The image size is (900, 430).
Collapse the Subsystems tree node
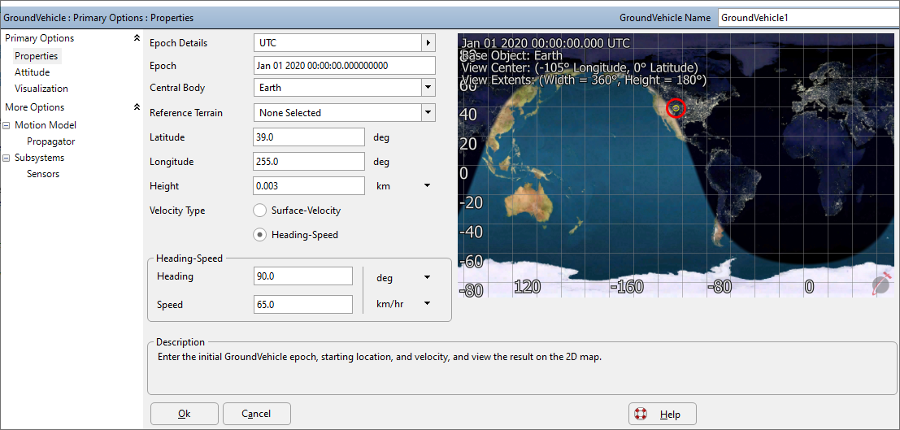click(7, 158)
